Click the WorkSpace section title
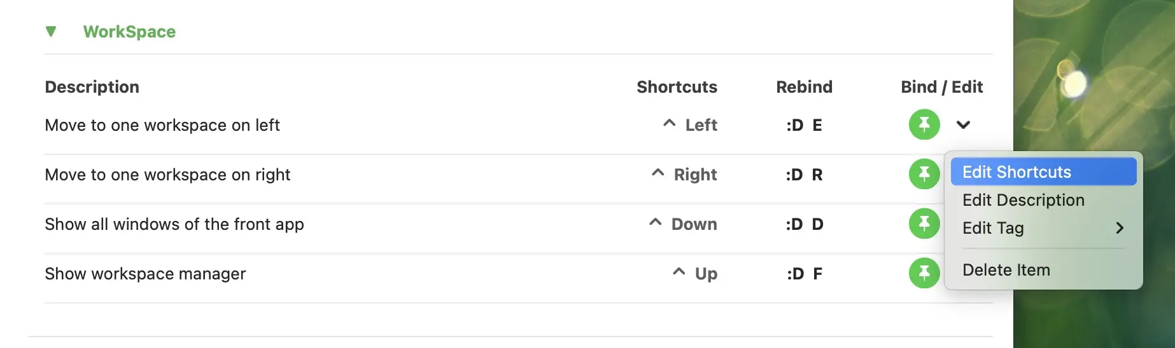This screenshot has height=348, width=1175. [x=129, y=32]
